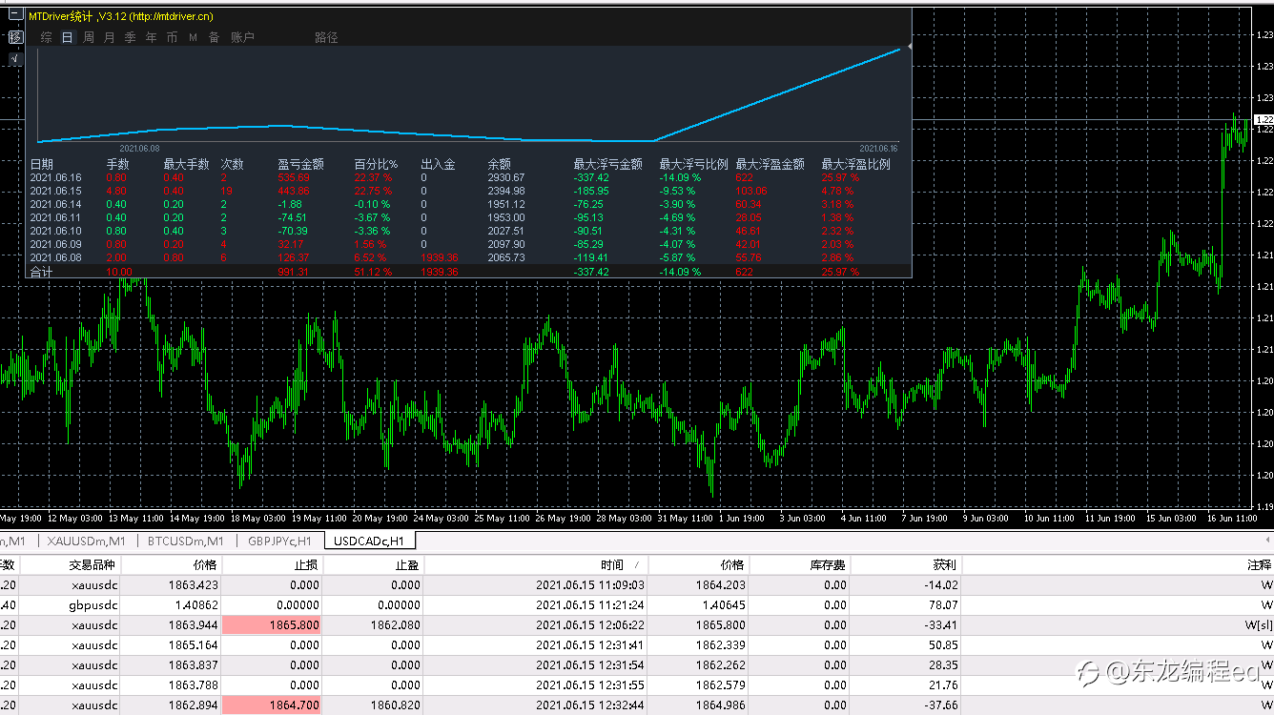Toggle the √ checkmark button at left
Screen dimensions: 1274x715
point(15,59)
